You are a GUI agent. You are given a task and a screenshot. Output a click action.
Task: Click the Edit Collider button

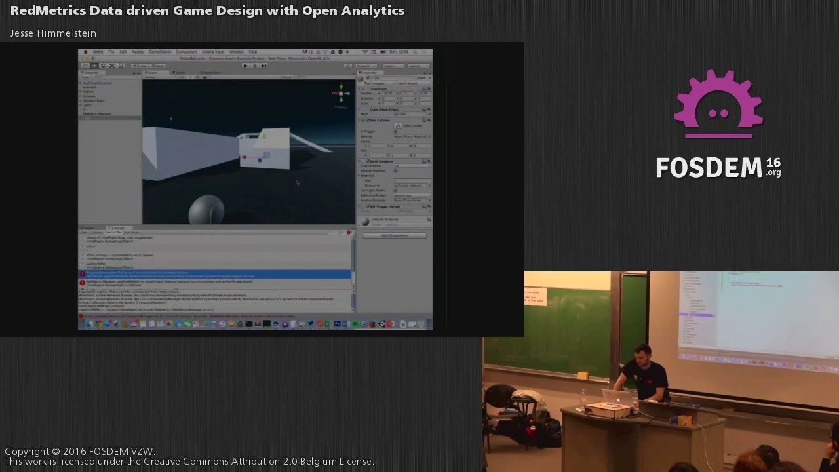pyautogui.click(x=399, y=126)
